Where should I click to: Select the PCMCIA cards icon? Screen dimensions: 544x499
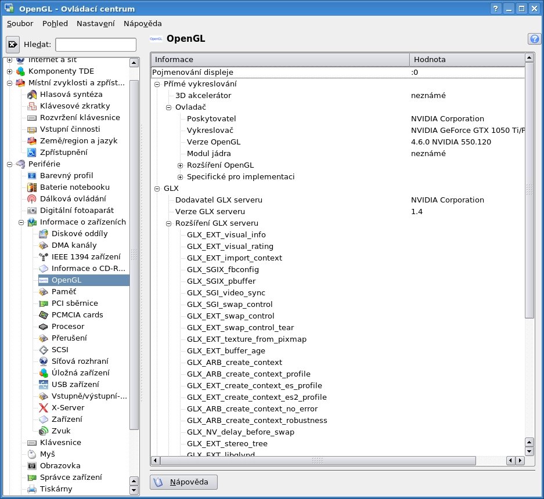[x=44, y=315]
